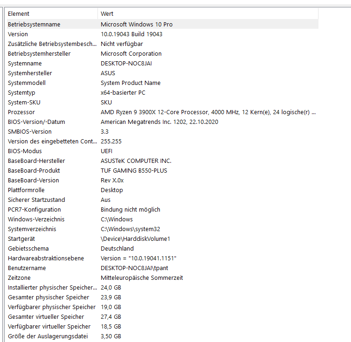Click the AMD Ryzen 9 3900X value
351x342 pixels.
(208, 112)
